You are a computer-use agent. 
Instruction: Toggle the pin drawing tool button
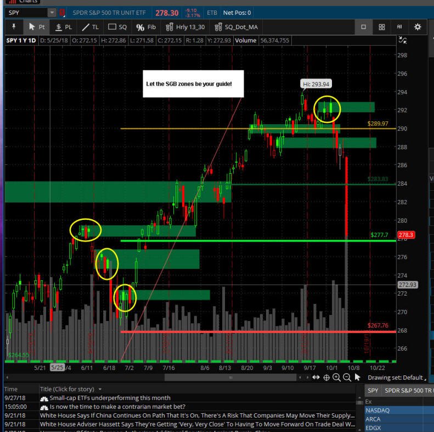[x=14, y=27]
